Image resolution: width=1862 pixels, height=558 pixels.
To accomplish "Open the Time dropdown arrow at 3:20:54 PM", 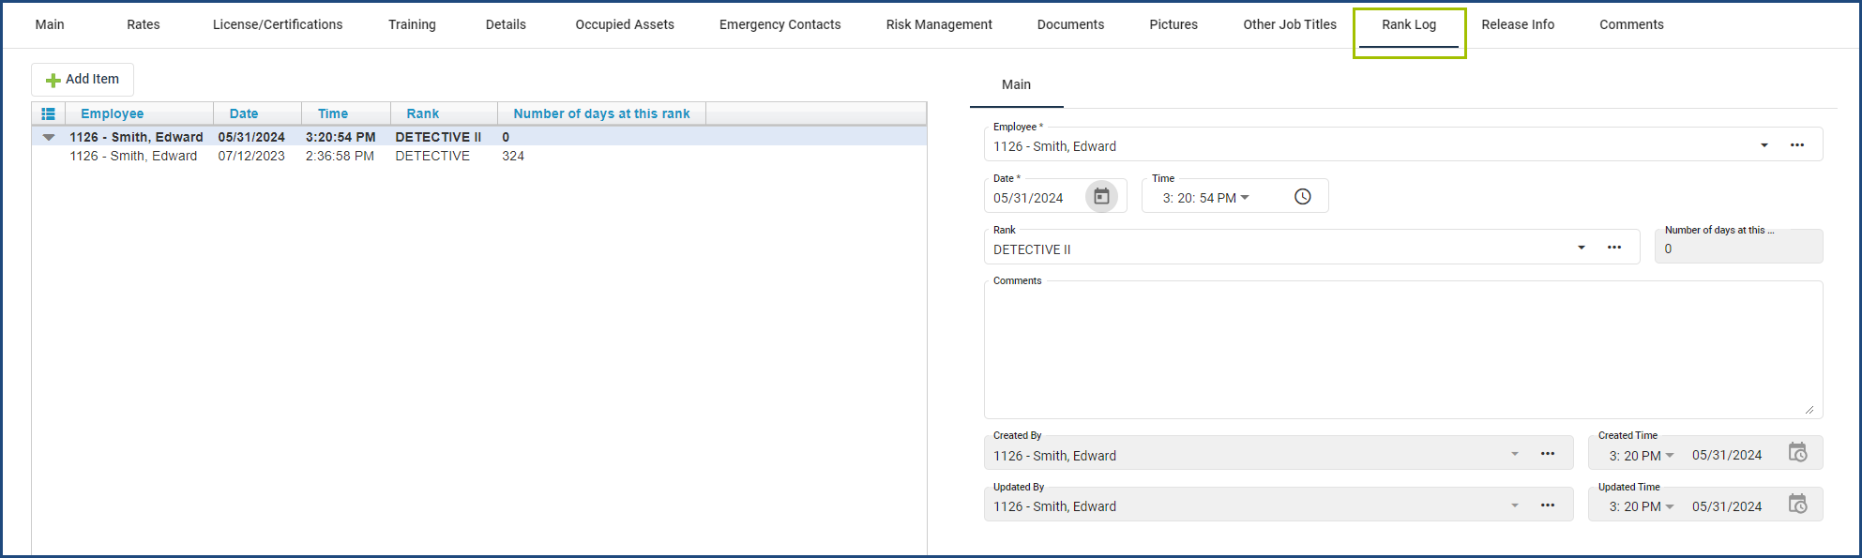I will pos(1245,197).
